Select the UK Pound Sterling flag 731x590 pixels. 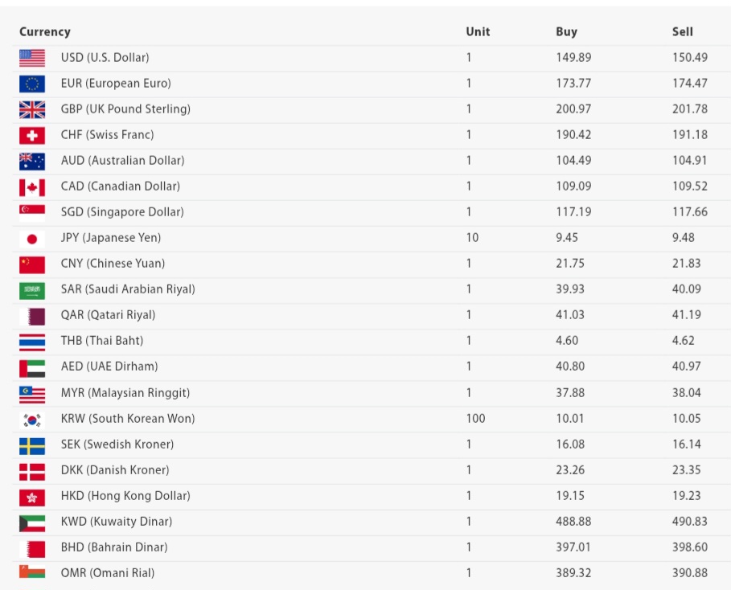point(32,109)
